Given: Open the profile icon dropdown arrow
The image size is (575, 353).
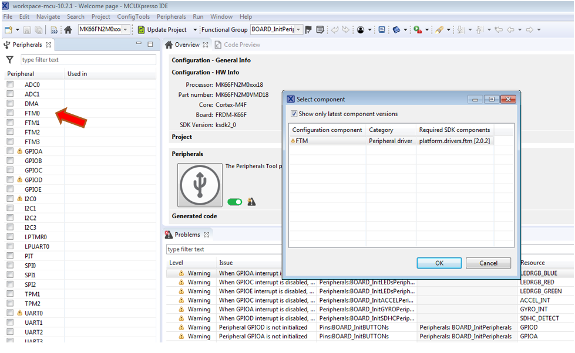Looking at the screenshot, I should coord(369,30).
